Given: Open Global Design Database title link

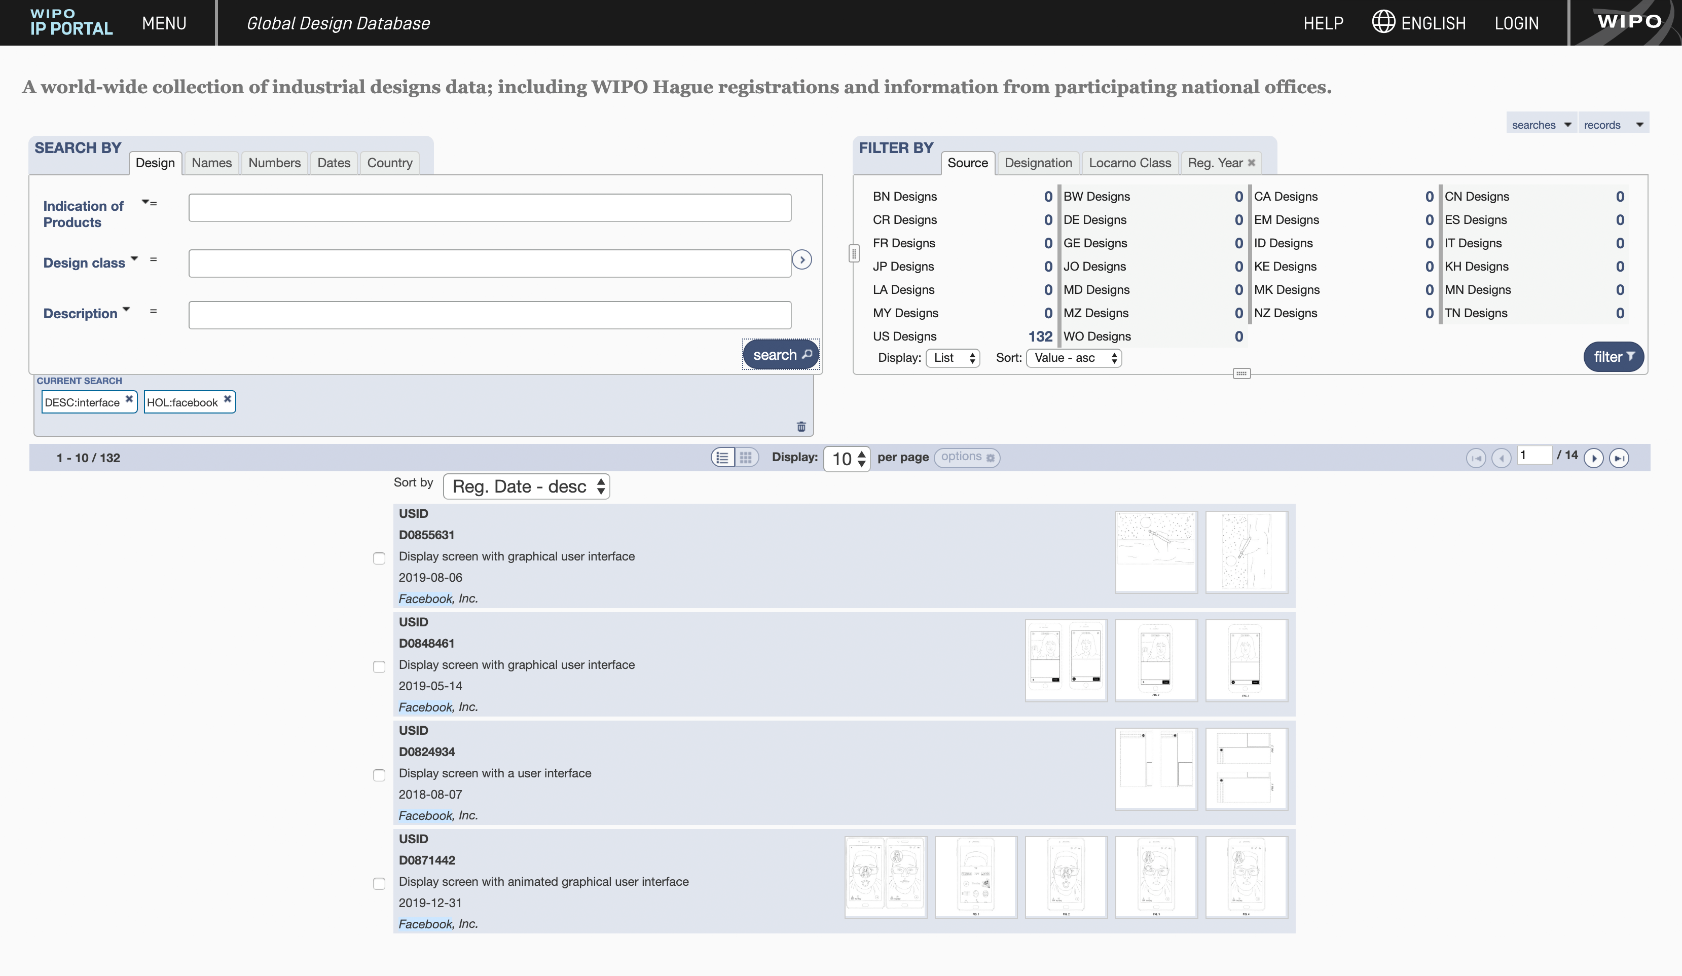Looking at the screenshot, I should (338, 23).
